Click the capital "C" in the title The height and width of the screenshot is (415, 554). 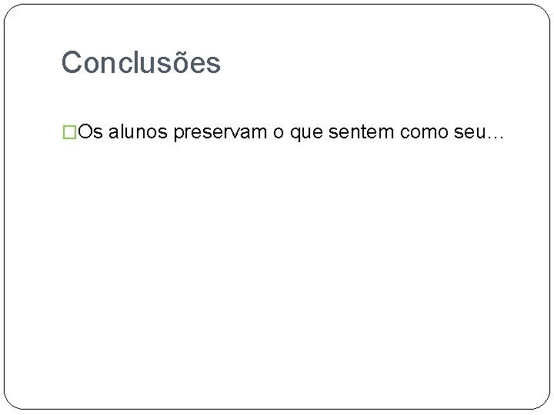point(72,63)
